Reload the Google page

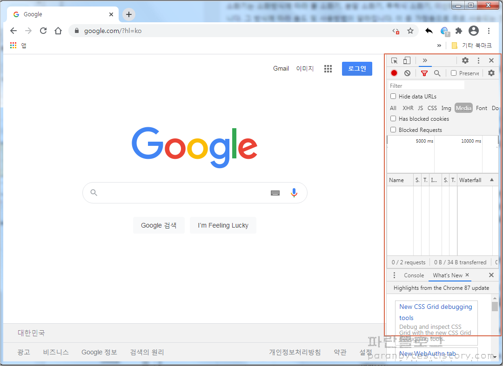point(43,31)
